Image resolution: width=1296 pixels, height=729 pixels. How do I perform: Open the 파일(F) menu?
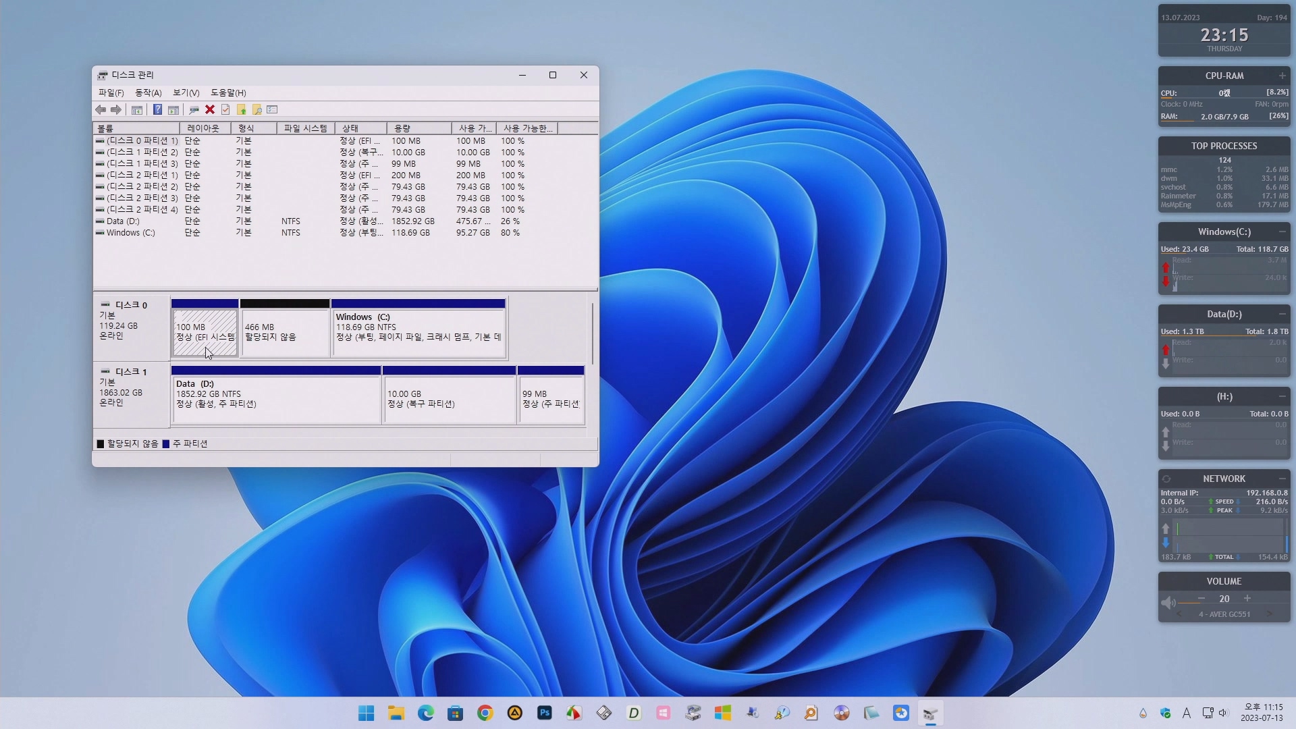[111, 92]
